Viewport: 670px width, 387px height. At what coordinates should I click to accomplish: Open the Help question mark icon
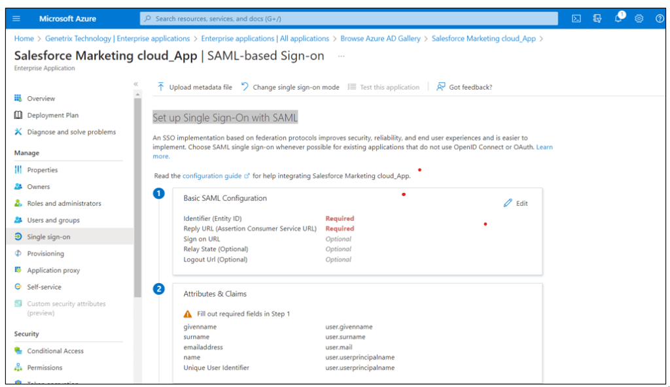pos(660,18)
